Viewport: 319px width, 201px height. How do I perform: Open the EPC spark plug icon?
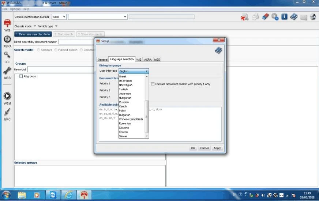point(7,112)
